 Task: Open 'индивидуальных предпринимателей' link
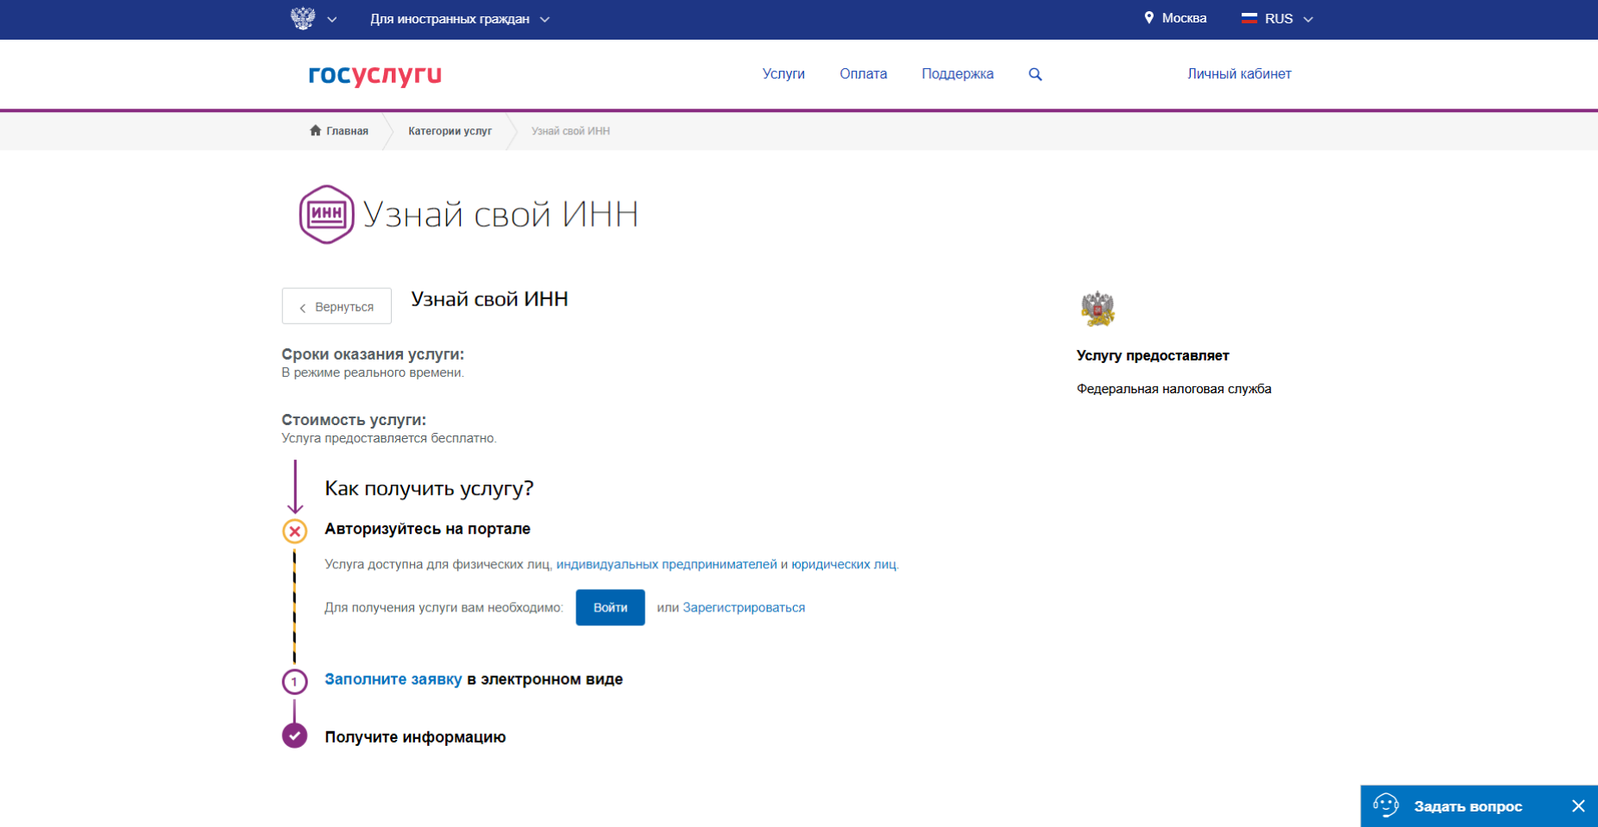(x=666, y=564)
